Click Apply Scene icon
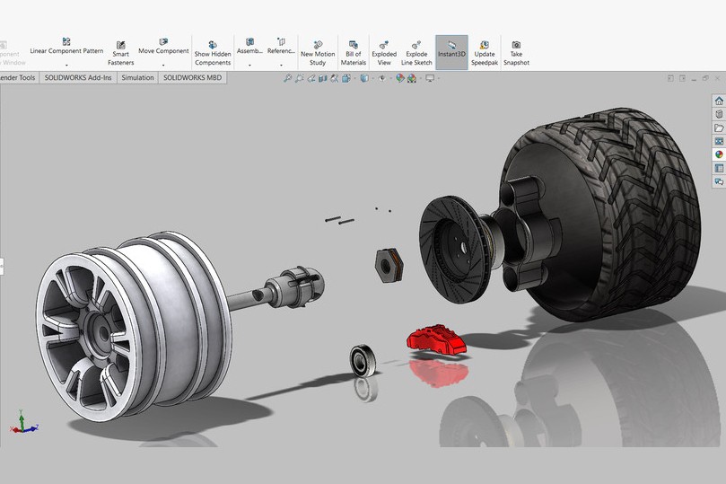 click(x=412, y=78)
